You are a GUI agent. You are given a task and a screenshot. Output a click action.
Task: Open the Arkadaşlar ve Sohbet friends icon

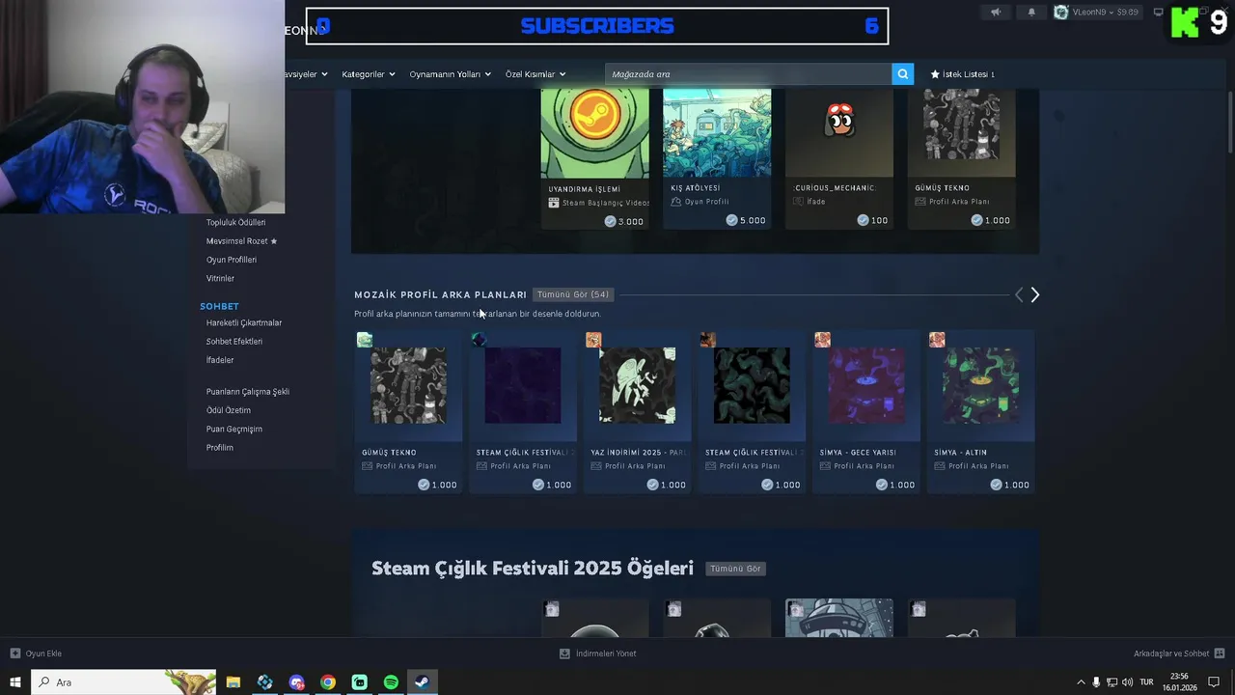click(1219, 653)
